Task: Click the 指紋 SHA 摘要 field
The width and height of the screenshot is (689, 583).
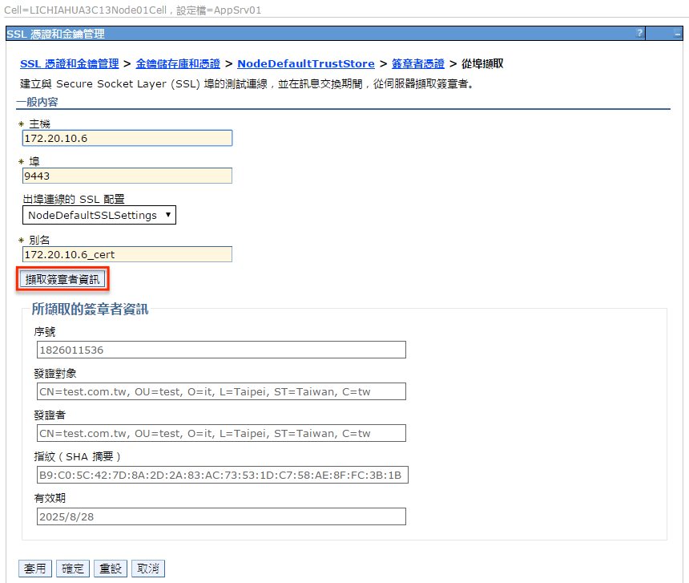Action: click(x=221, y=475)
